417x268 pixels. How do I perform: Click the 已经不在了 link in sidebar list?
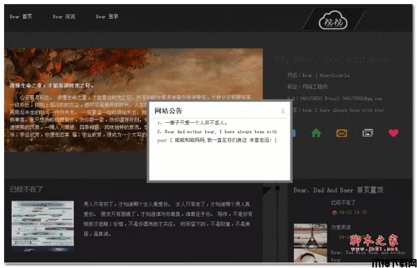pos(343,203)
